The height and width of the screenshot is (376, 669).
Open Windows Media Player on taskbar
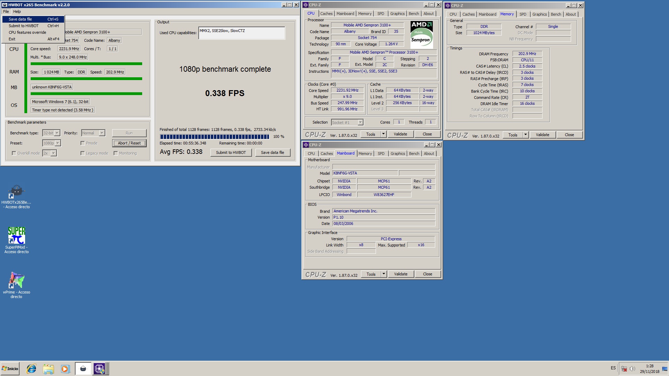click(x=65, y=369)
